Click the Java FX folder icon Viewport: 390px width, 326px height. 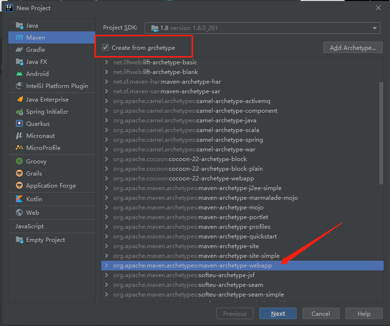point(19,61)
